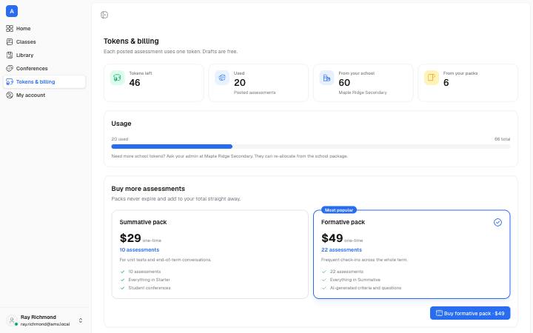Screen dimensions: 533x333
Task: Click the Tokens & billing page heading
Action: [x=131, y=41]
